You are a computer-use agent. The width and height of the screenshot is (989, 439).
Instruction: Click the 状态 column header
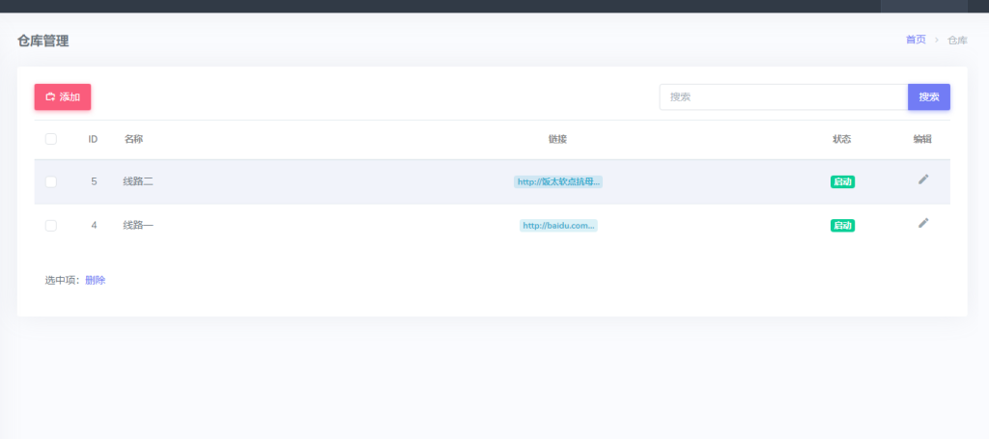841,139
